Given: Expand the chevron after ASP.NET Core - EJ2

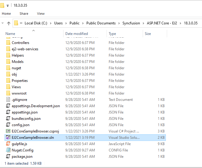Looking at the screenshot, I should point(180,23).
